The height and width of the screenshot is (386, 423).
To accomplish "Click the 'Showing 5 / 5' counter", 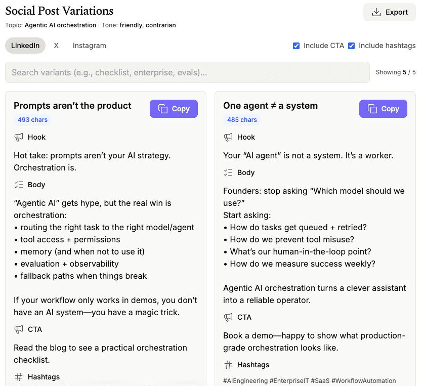I will [x=396, y=72].
